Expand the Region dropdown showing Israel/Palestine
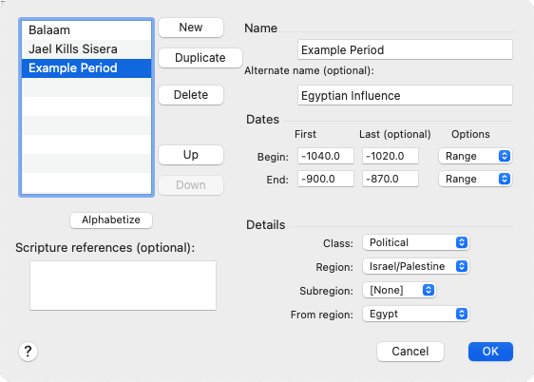 416,266
